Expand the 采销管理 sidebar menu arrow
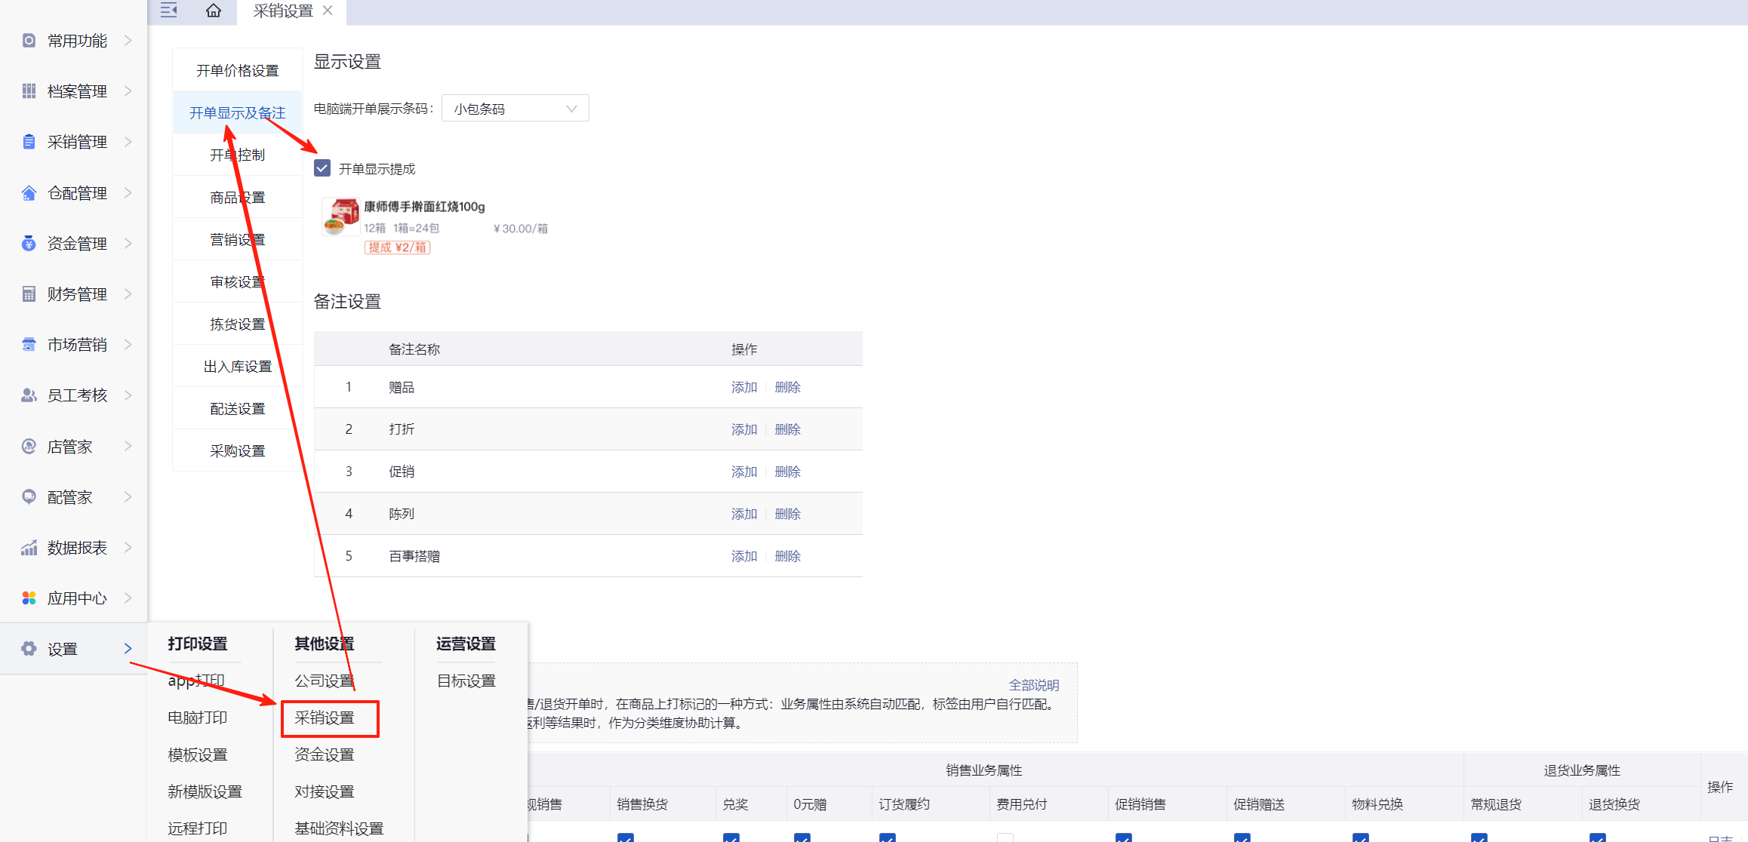 (x=128, y=142)
